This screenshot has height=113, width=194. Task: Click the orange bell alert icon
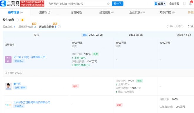(x=22, y=20)
